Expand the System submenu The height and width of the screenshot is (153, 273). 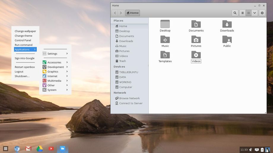coord(55,90)
